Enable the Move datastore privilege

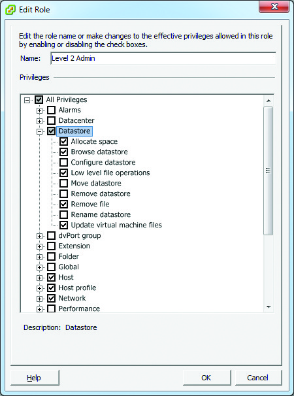click(x=63, y=183)
